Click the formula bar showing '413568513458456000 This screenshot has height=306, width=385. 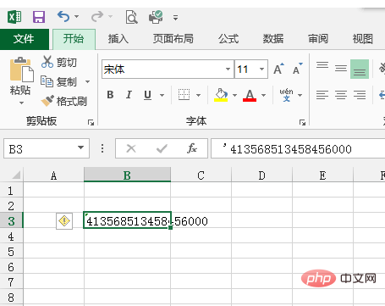coord(298,148)
